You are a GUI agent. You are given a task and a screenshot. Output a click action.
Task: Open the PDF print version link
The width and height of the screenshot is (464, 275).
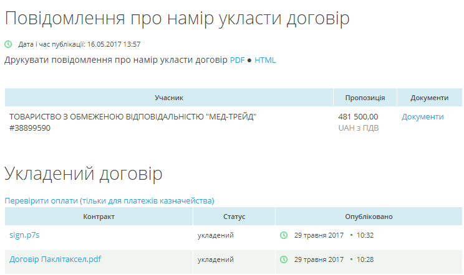237,60
